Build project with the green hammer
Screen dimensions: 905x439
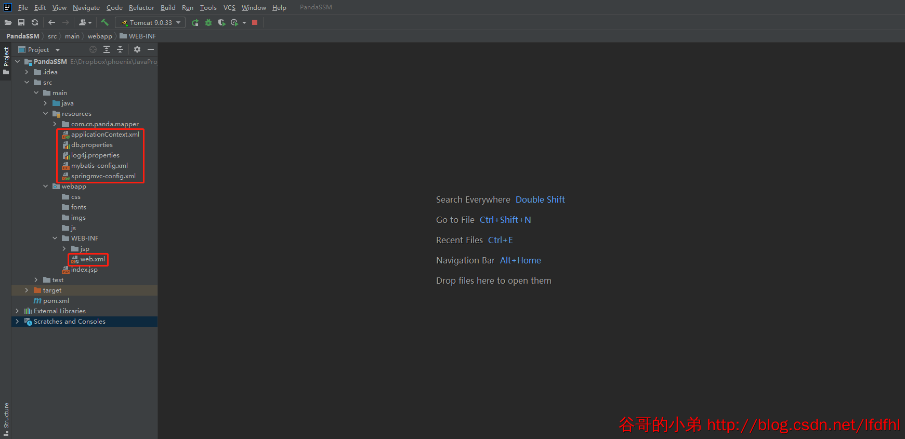(105, 22)
